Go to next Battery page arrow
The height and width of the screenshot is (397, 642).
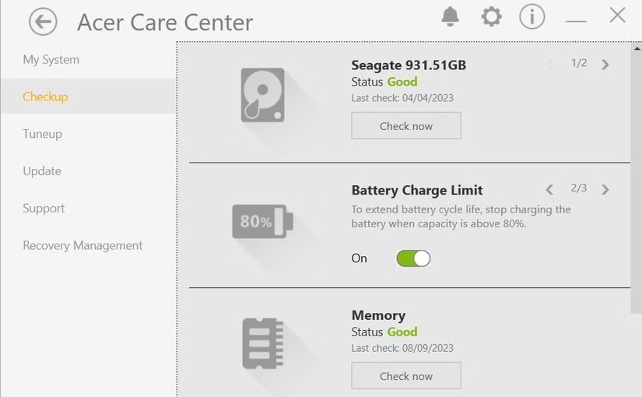point(605,189)
